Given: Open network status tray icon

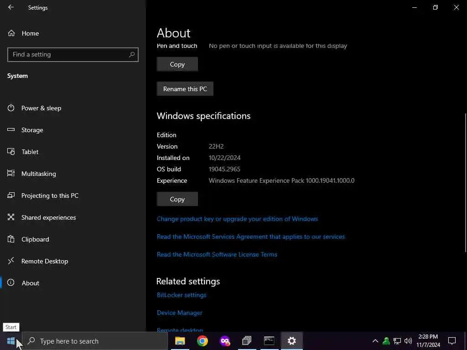Looking at the screenshot, I should pos(397,341).
